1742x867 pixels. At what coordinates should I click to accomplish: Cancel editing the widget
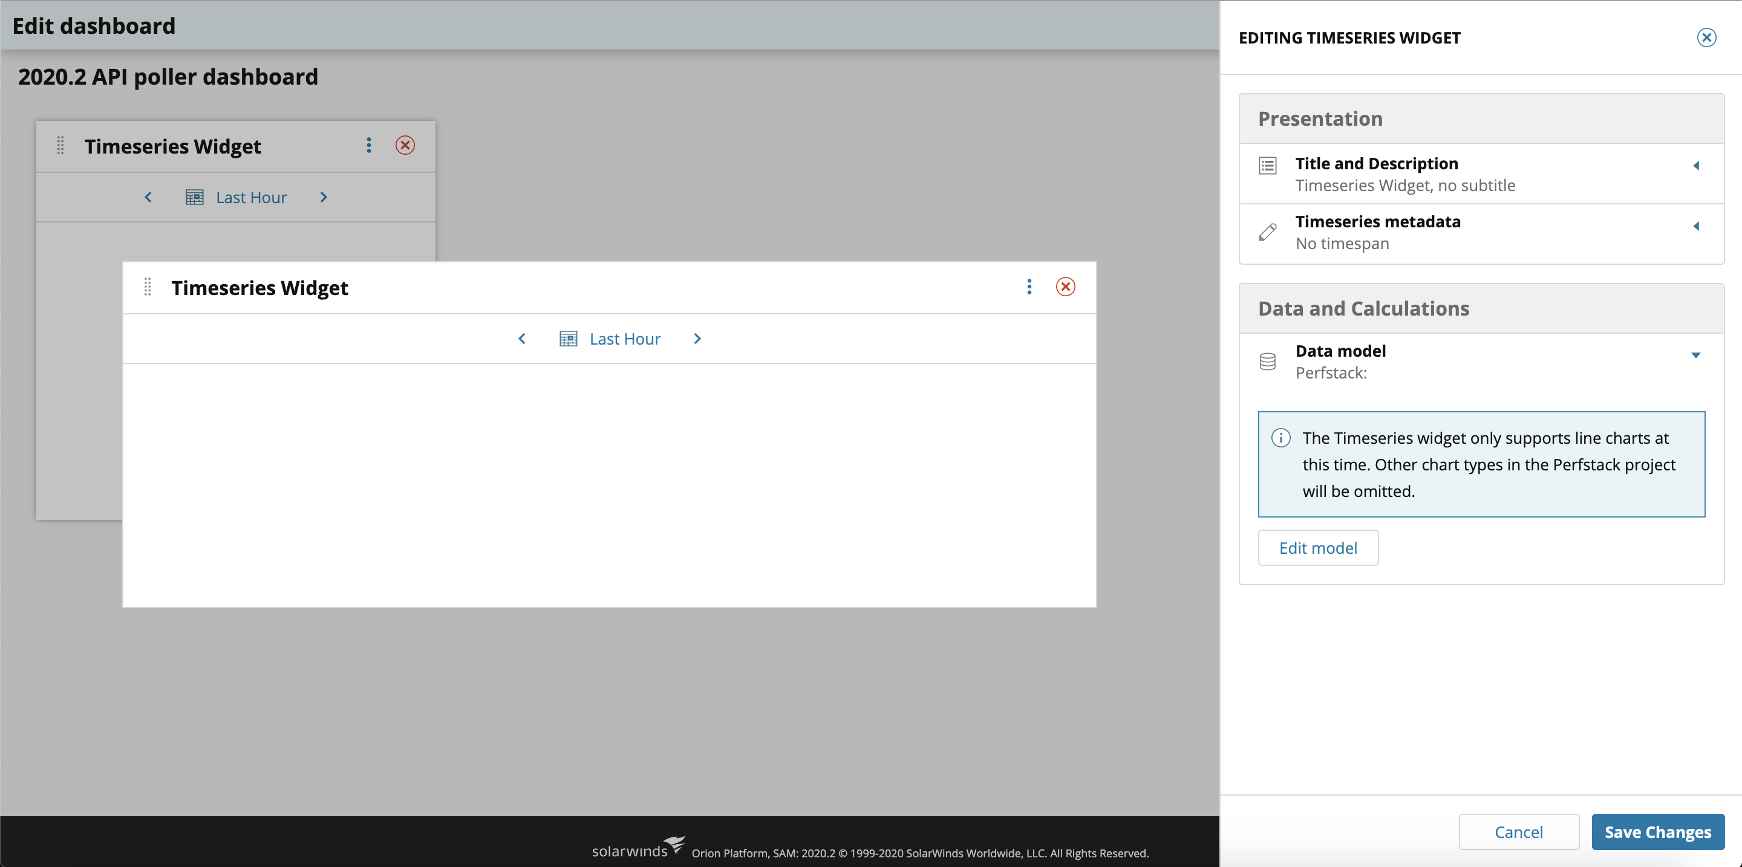[x=1518, y=832]
